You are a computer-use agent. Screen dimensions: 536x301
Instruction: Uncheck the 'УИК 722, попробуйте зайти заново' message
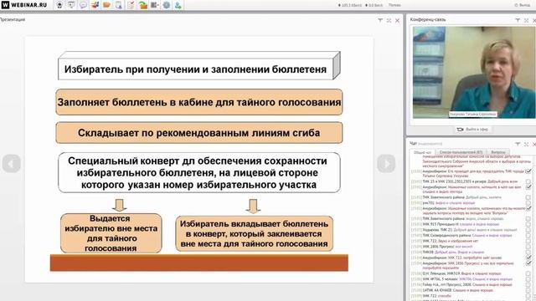[528, 258]
